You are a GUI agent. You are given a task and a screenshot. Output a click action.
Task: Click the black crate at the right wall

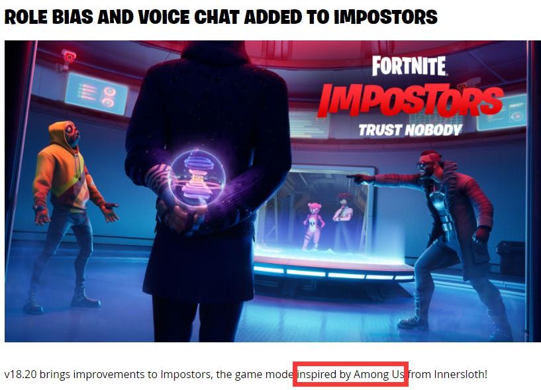pyautogui.click(x=511, y=259)
